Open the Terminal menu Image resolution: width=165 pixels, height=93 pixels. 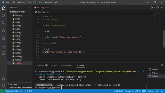[48, 2]
